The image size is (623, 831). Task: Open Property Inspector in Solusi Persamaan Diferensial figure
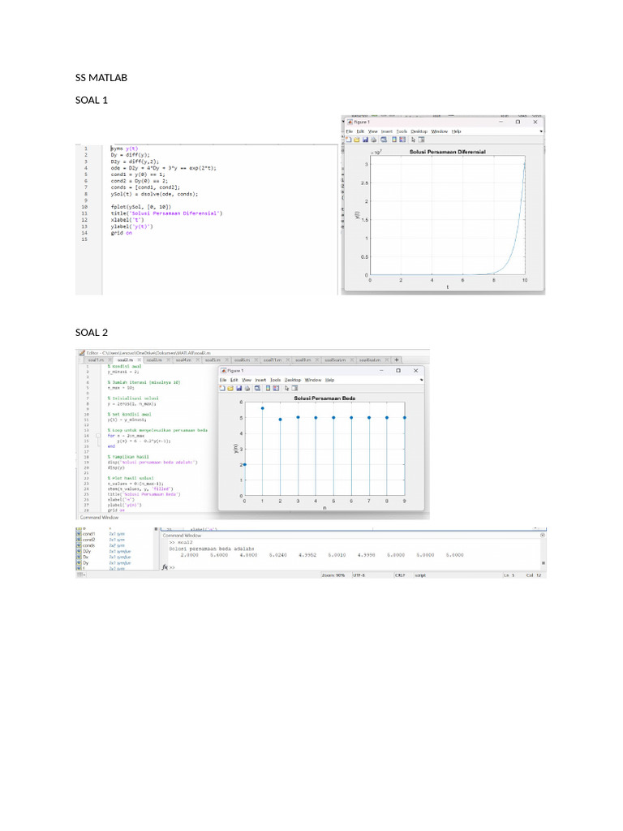[422, 140]
